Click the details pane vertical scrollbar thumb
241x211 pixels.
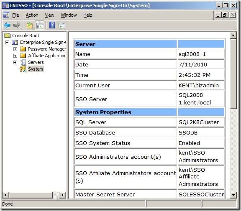(x=233, y=74)
